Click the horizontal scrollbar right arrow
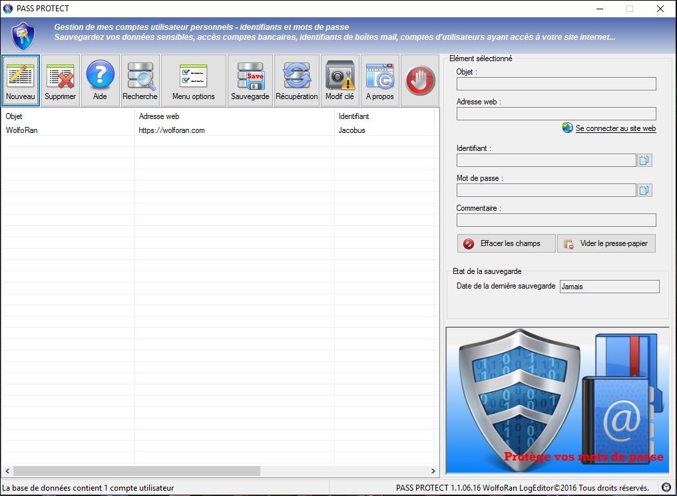This screenshot has height=496, width=677. pyautogui.click(x=433, y=471)
